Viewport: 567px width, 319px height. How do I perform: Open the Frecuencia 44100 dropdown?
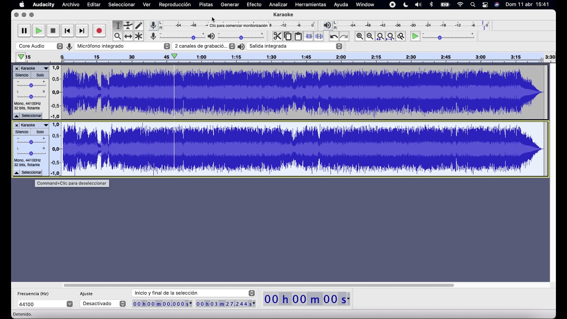(45, 304)
